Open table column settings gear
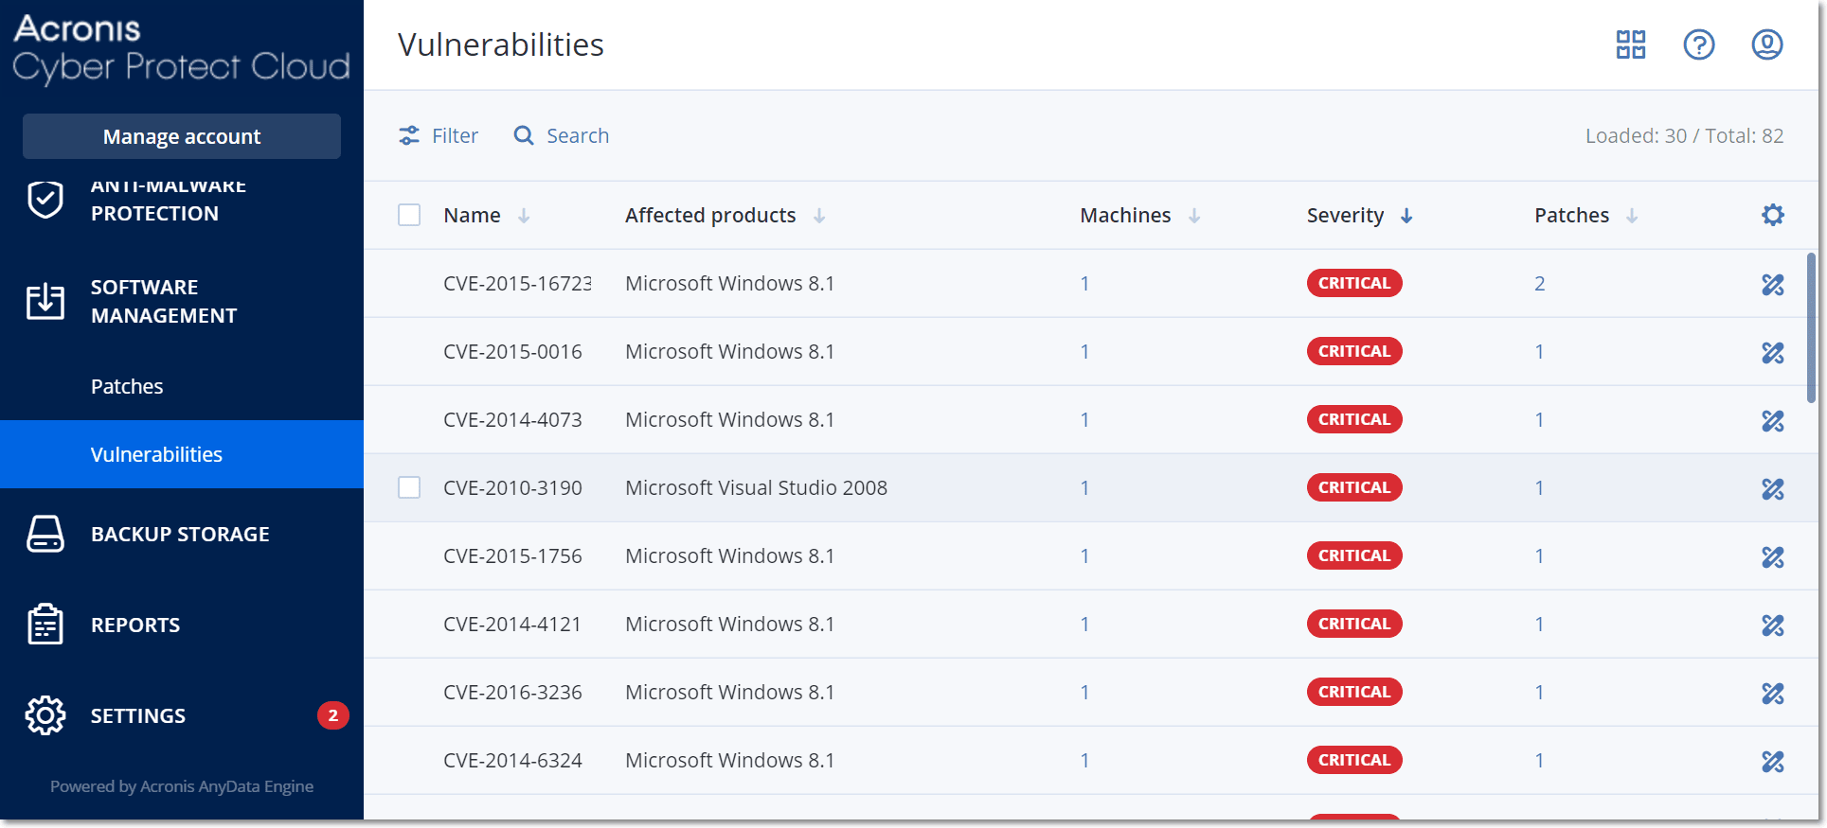This screenshot has height=828, width=1827. (x=1772, y=215)
